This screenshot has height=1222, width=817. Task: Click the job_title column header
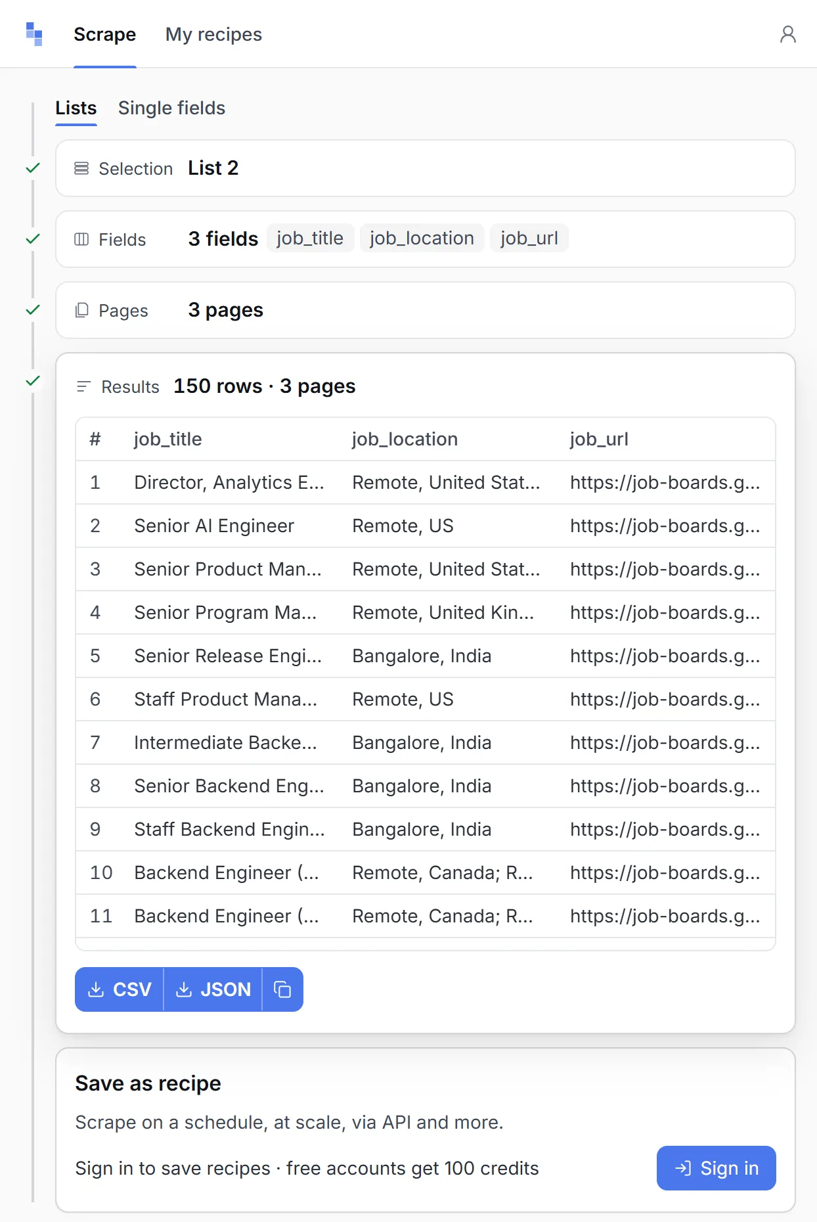[x=168, y=439]
